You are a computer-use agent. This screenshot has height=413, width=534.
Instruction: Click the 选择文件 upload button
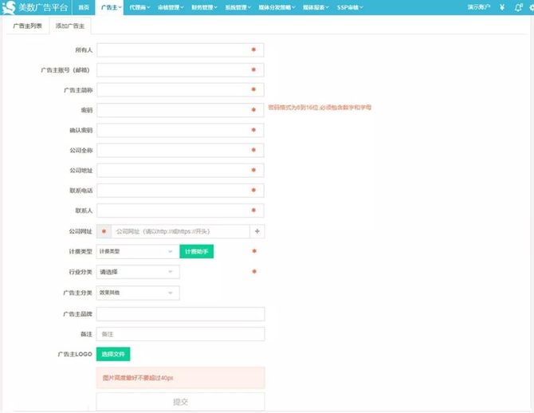pos(113,354)
